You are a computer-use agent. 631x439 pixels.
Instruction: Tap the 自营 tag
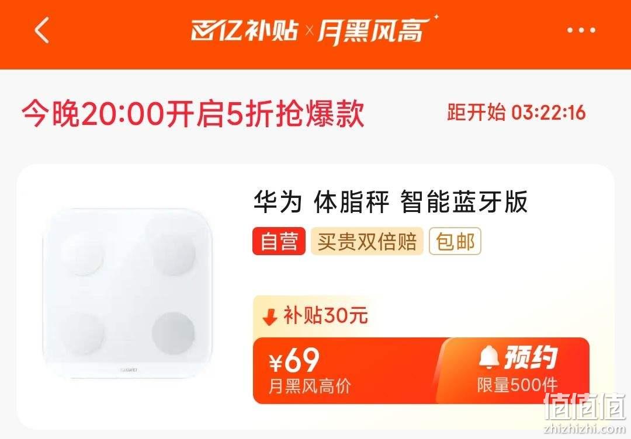[279, 241]
